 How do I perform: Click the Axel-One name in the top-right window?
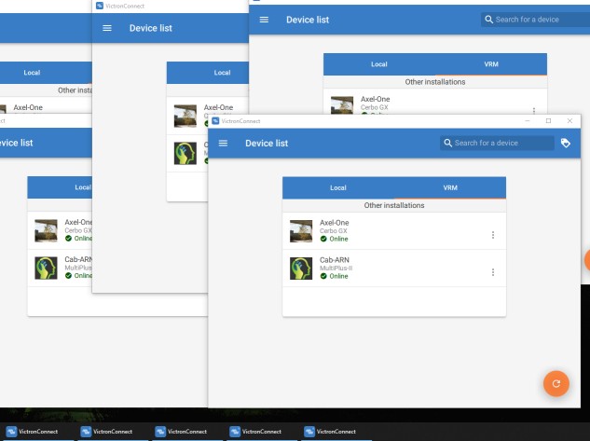[x=375, y=100]
